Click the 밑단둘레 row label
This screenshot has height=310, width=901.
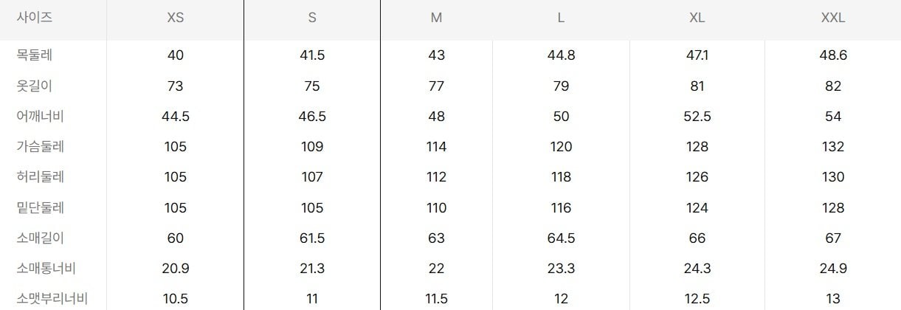tap(40, 207)
